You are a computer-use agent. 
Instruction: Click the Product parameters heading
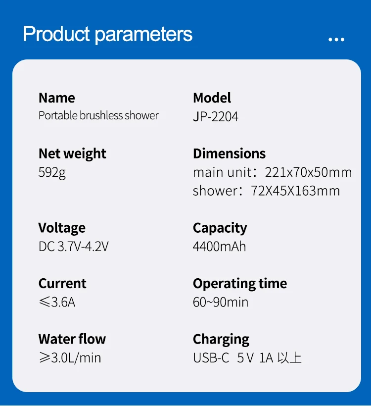pyautogui.click(x=108, y=34)
